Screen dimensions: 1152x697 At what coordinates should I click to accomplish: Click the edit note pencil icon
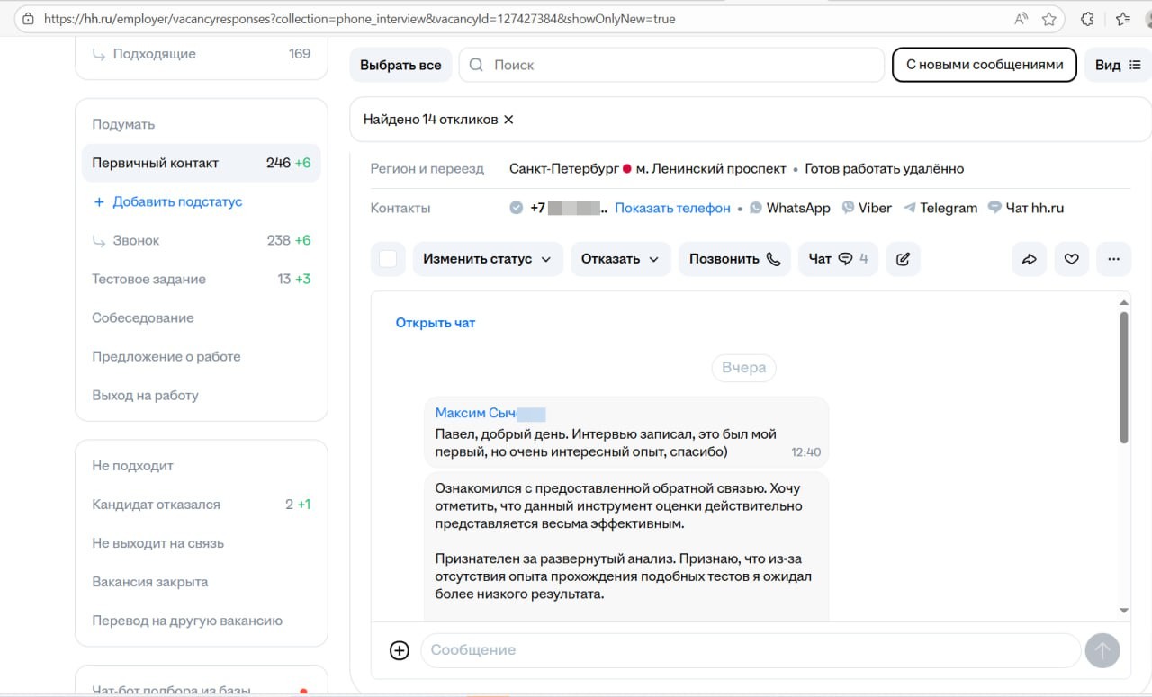(x=903, y=259)
